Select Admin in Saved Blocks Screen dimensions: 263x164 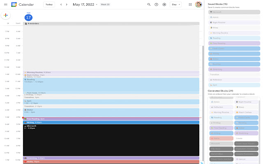(234, 17)
